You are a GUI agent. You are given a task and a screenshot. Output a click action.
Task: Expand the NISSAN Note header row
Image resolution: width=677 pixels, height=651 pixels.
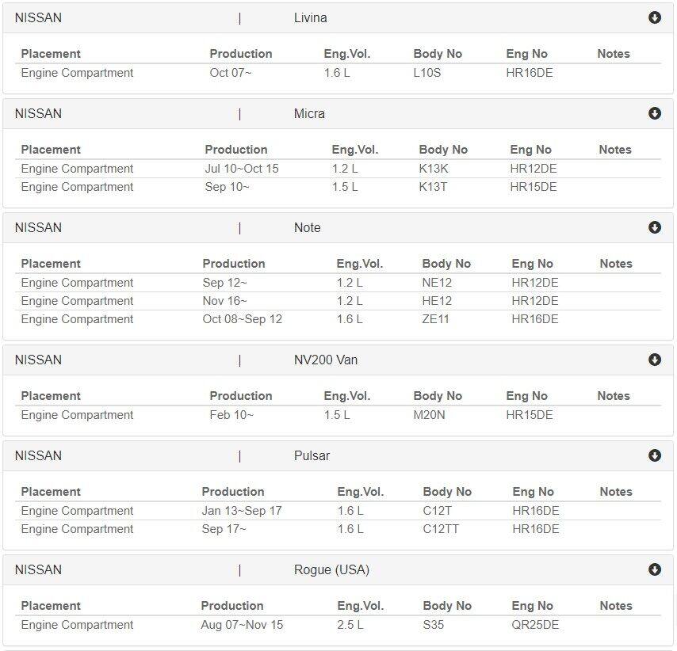pyautogui.click(x=338, y=228)
